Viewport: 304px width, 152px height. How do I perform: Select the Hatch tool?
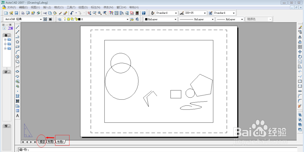tap(17, 96)
